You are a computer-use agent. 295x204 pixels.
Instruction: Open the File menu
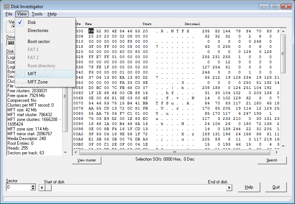[9, 14]
